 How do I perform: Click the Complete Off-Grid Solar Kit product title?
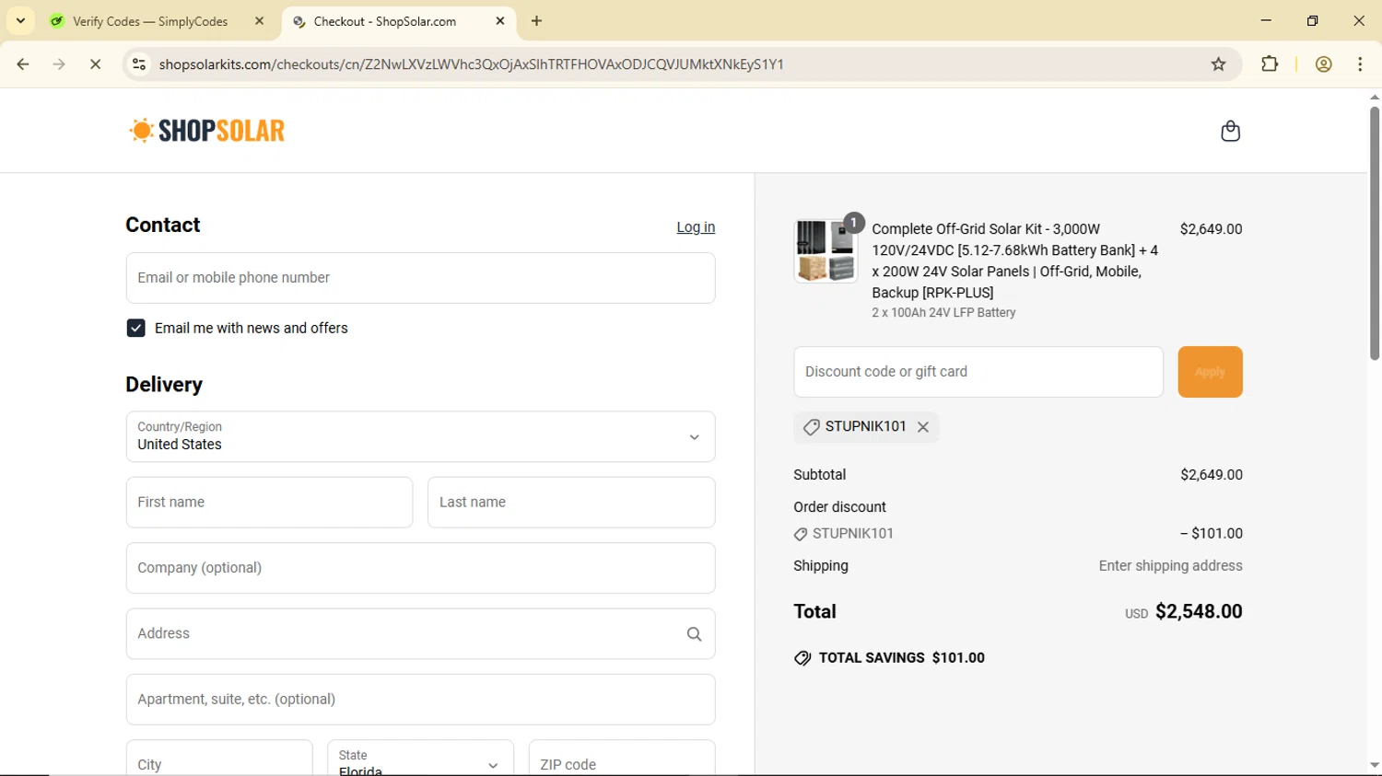[1015, 261]
